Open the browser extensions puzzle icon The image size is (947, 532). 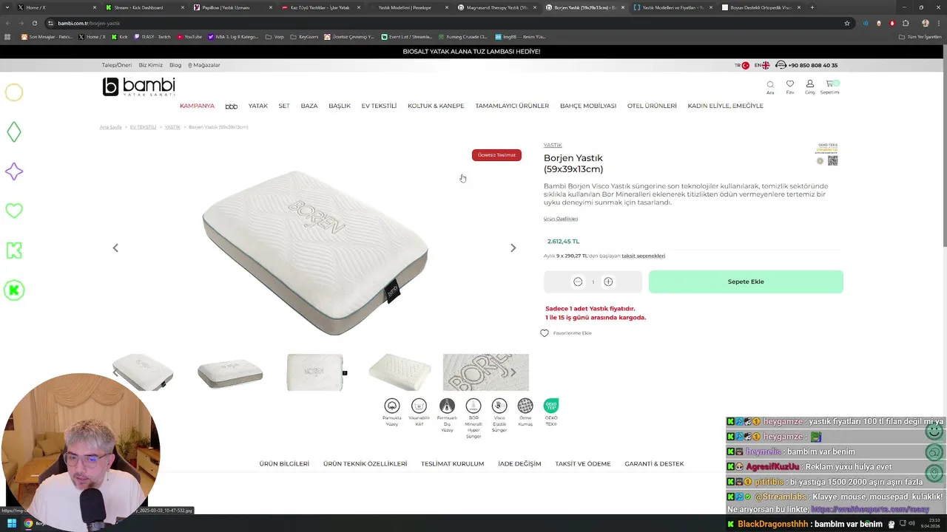[906, 23]
